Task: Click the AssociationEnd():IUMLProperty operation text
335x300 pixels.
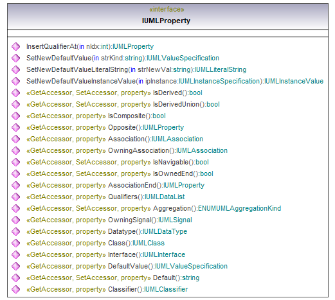Action: pyautogui.click(x=156, y=185)
